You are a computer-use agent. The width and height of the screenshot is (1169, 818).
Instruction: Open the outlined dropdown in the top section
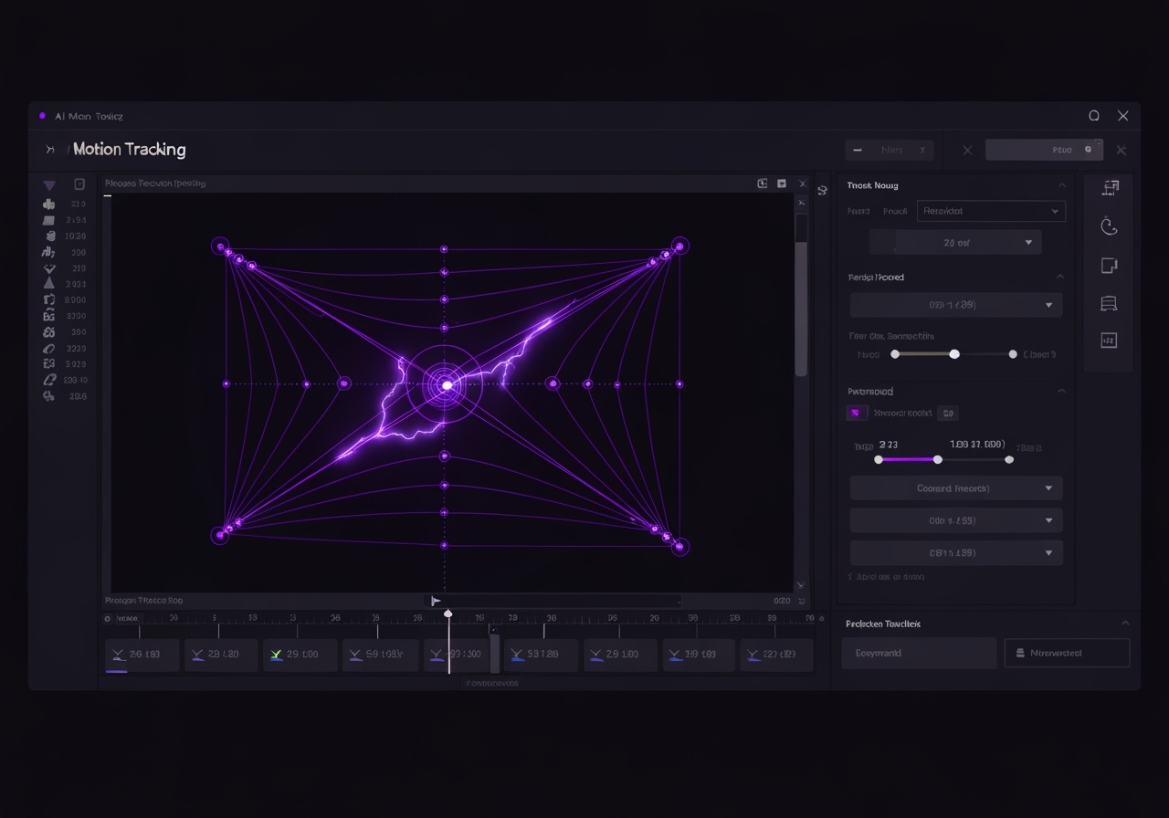click(x=991, y=211)
